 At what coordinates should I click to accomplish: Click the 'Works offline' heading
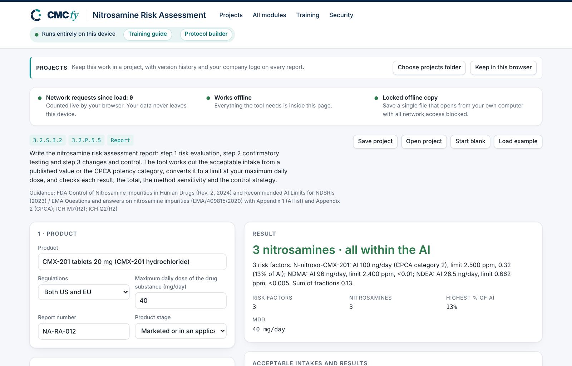(233, 97)
